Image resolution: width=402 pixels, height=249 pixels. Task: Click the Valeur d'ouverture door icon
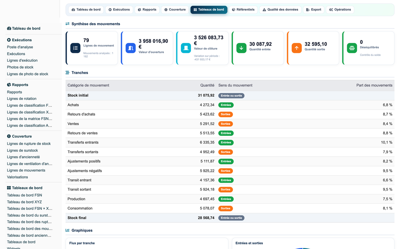pyautogui.click(x=131, y=48)
